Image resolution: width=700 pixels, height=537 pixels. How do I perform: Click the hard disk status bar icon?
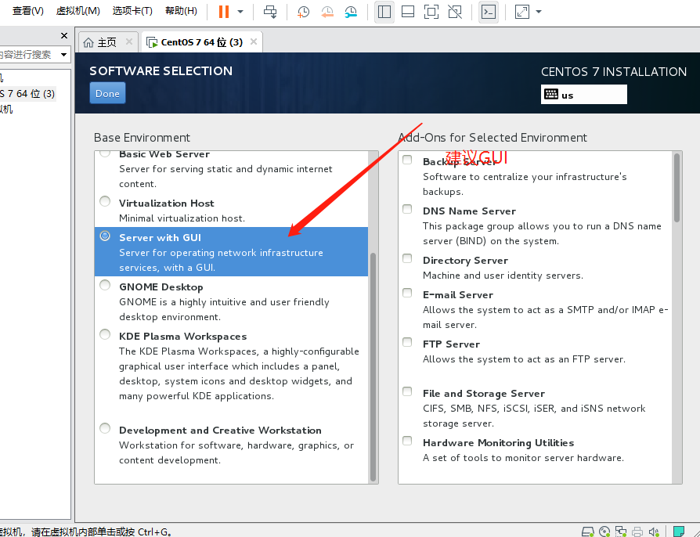[588, 532]
